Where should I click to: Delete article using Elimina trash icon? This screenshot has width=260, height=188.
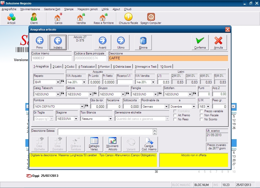click(143, 42)
